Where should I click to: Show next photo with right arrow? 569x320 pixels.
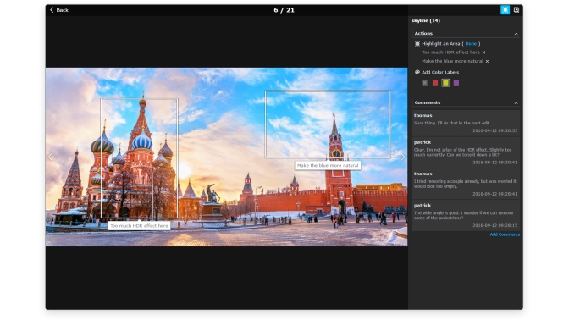pos(402,157)
